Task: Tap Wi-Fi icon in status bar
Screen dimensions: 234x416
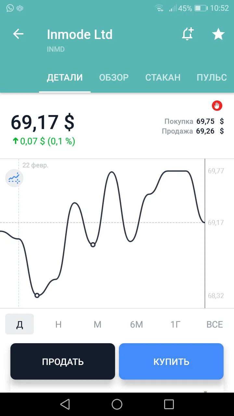Action: point(159,8)
